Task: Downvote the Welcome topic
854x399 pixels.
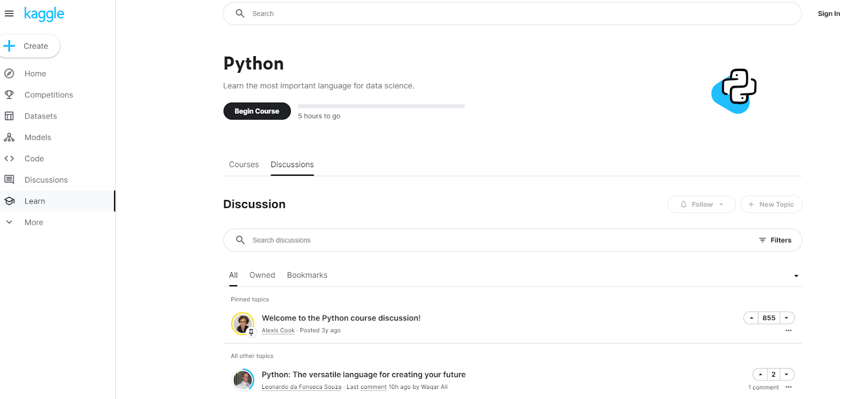Action: point(787,318)
